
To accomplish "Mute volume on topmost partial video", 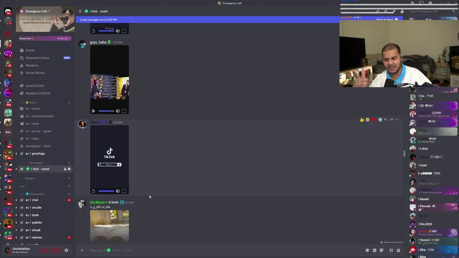I will [x=118, y=31].
